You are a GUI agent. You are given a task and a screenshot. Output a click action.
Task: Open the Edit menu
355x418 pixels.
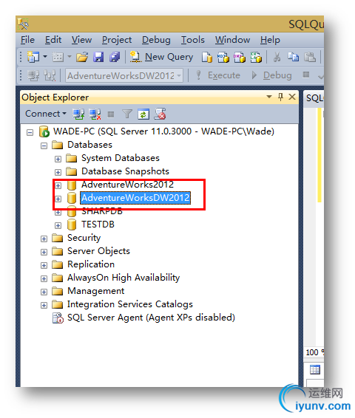53,40
